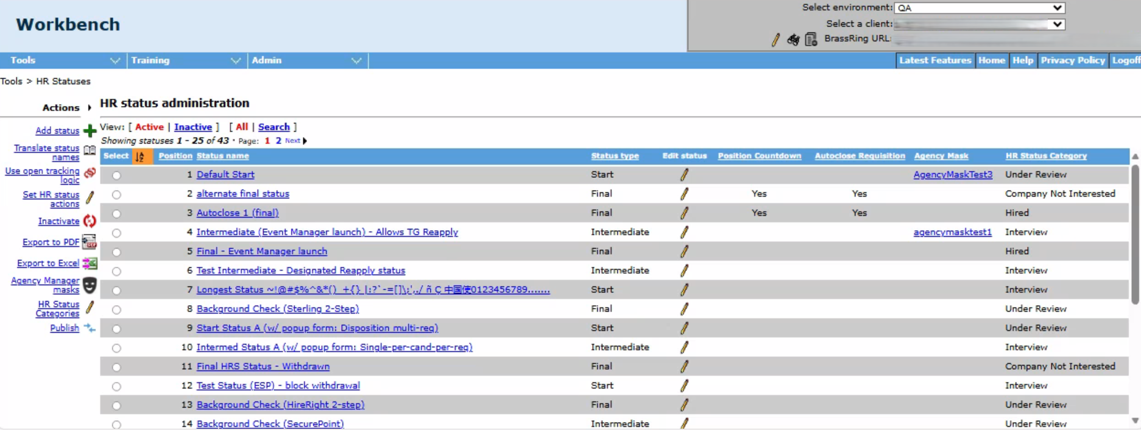1141x430 pixels.
Task: Click the green plus Add status icon
Action: 90,131
